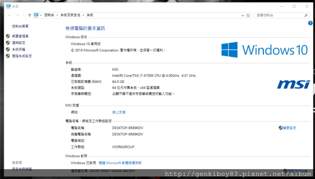Open Advanced system settings (進階系統設定)
Image resolution: width=315 pixels, height=179 pixels.
[x=22, y=56]
